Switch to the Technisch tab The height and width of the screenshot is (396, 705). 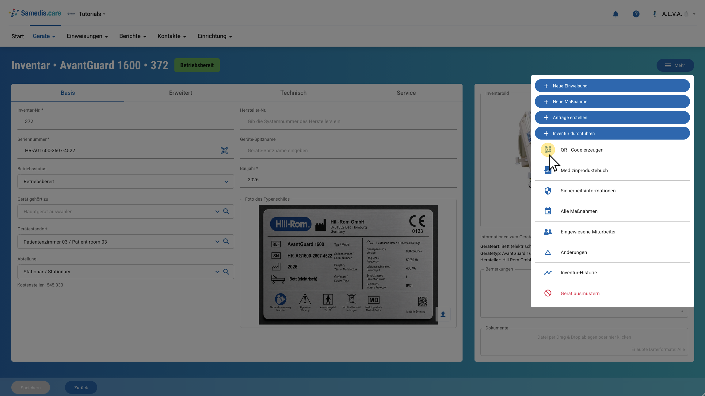click(293, 93)
